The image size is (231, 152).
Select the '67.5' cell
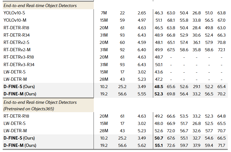point(171,50)
